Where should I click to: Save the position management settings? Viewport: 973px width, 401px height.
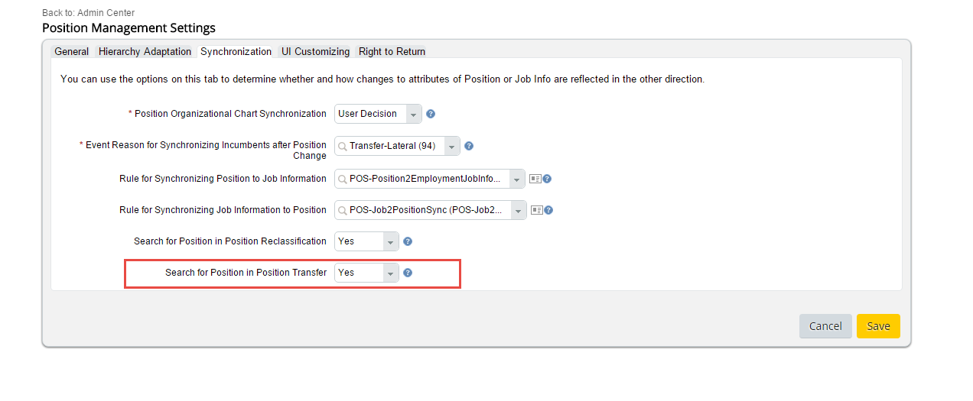pos(878,326)
